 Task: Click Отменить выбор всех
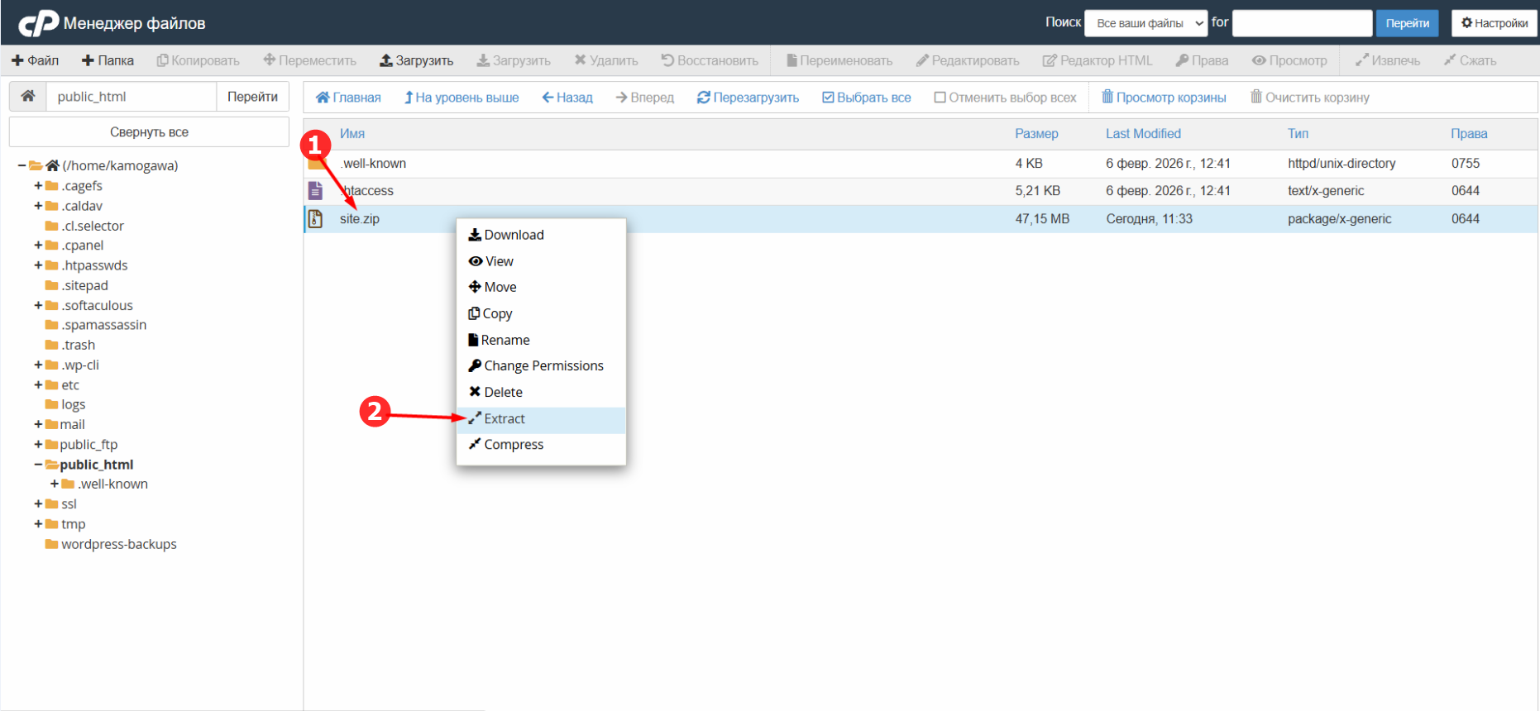click(1005, 98)
